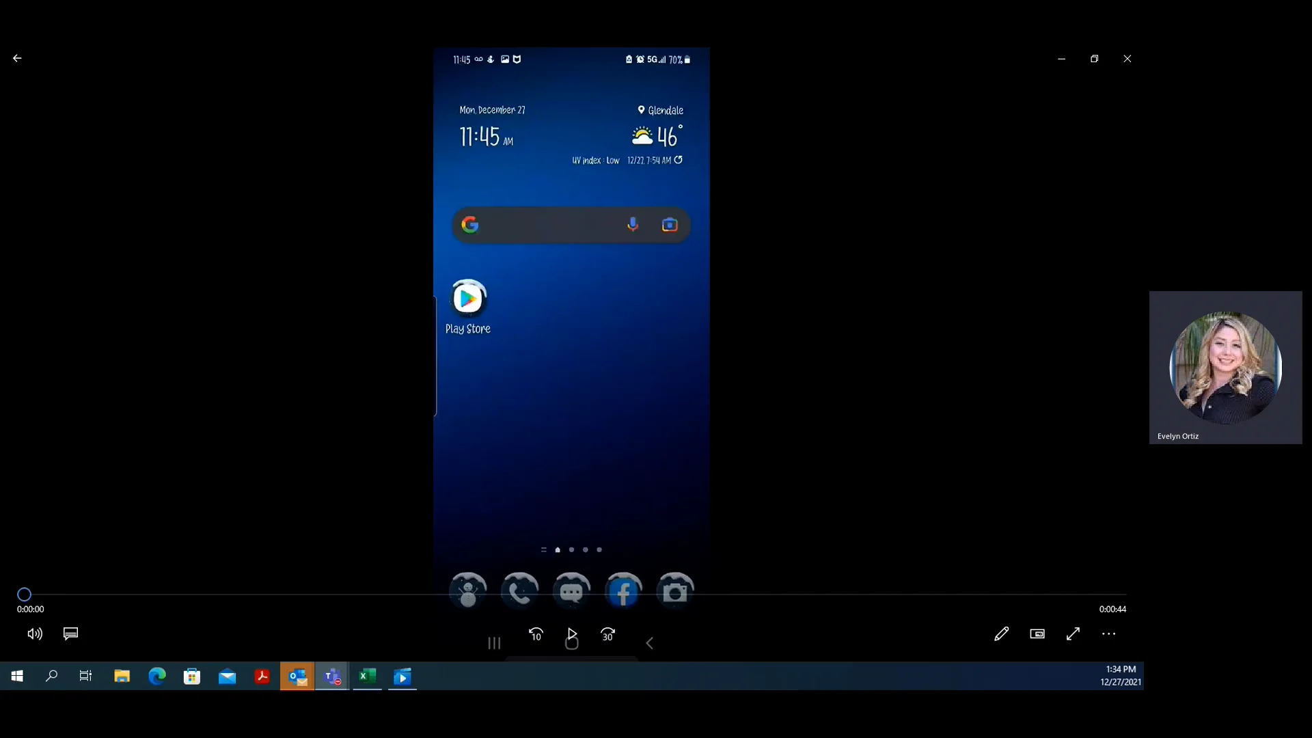Skip back 10 seconds
Image resolution: width=1312 pixels, height=738 pixels.
click(x=536, y=634)
